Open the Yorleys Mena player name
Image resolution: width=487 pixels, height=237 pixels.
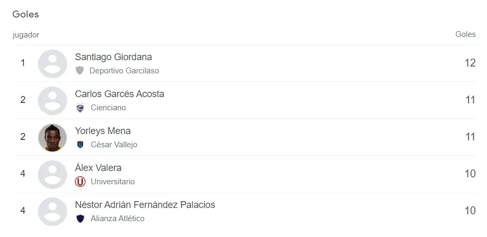103,131
